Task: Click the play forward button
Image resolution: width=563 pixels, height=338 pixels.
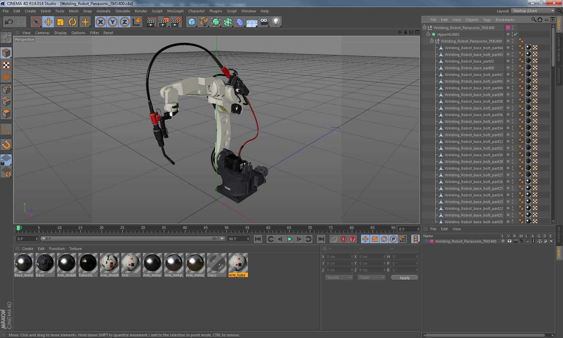Action: coord(290,239)
